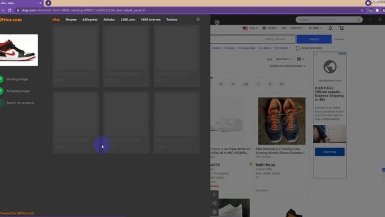This screenshot has width=385, height=217.
Task: Click the Sending image step text
Action: (x=17, y=79)
